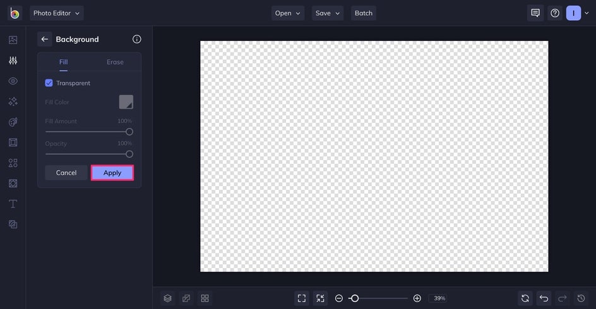Screen dimensions: 596x309
Task: Switch to the Erase tab
Action: point(115,62)
